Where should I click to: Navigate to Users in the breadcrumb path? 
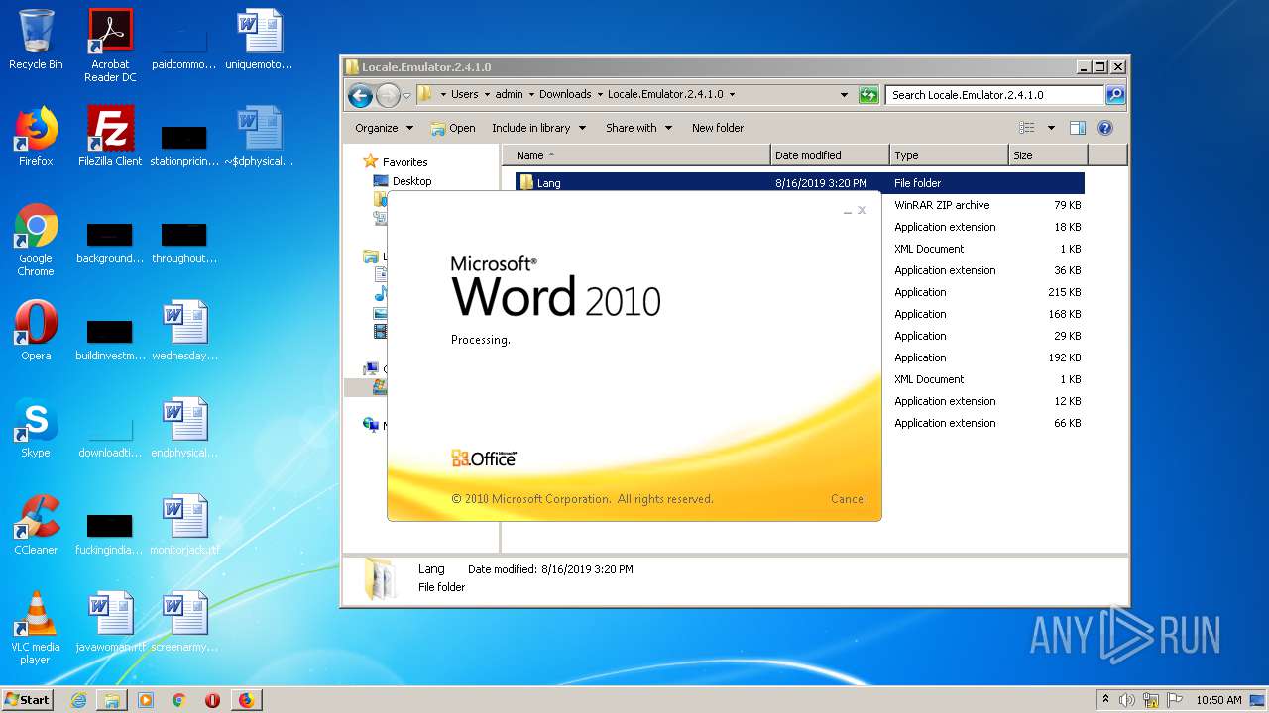coord(464,95)
